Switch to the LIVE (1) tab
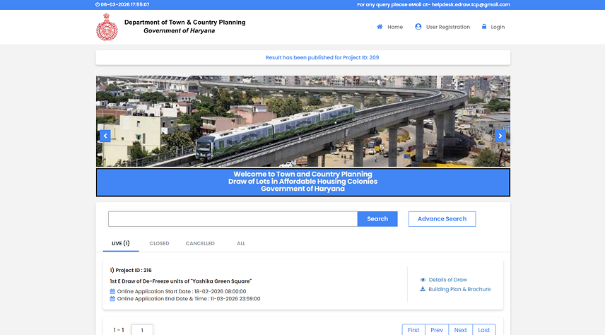 click(x=120, y=243)
